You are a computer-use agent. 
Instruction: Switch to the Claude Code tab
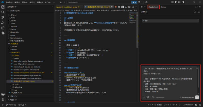[x=154, y=7]
